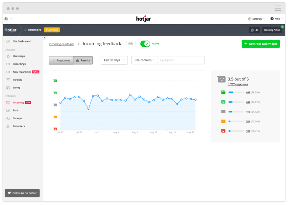This screenshot has height=206, width=288.
Task: Click the URL filter input field
Action: pyautogui.click(x=181, y=60)
